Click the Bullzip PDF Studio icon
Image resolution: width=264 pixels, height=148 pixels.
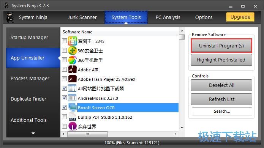(73, 117)
